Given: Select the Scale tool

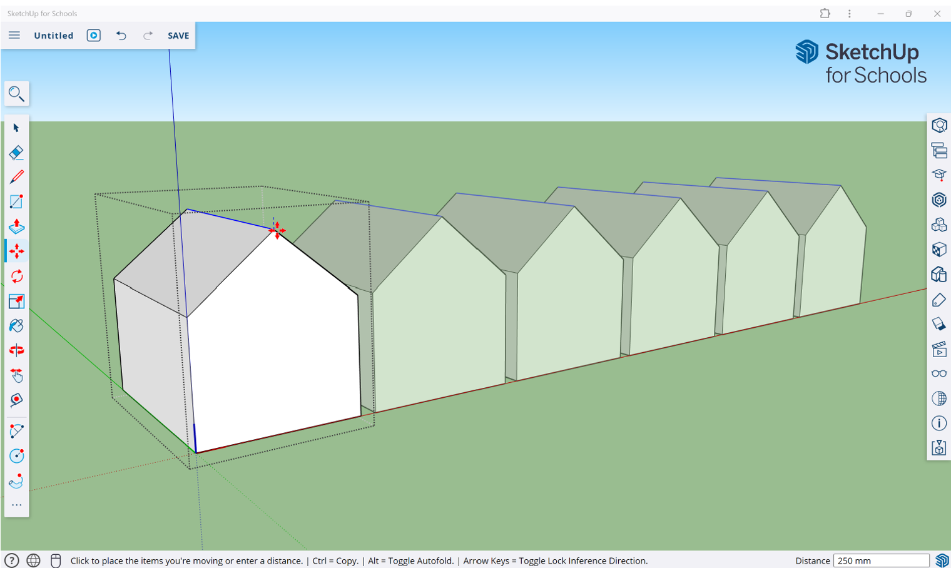Looking at the screenshot, I should coord(16,301).
